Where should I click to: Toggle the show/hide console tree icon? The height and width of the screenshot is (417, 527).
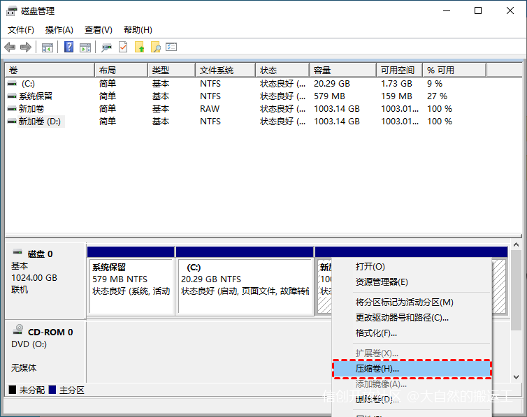pyautogui.click(x=48, y=47)
